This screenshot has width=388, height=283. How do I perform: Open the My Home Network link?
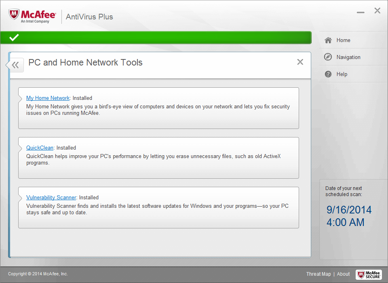click(x=48, y=98)
